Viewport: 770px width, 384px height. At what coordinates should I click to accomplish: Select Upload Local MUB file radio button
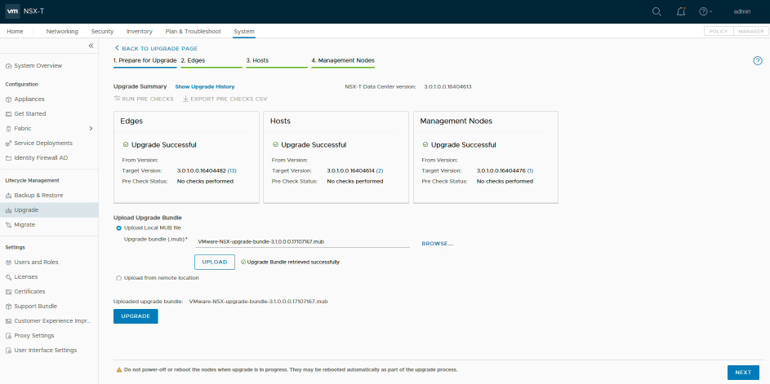click(119, 228)
